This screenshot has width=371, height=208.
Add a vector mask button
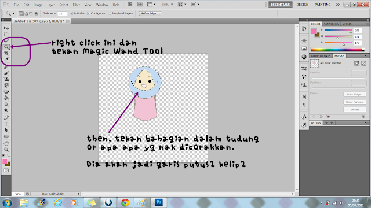point(363,64)
